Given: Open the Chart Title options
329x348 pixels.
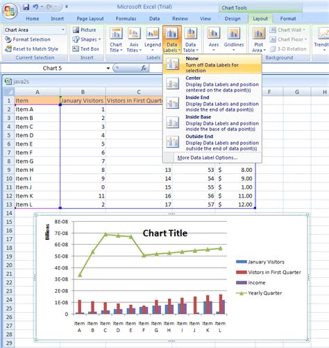Looking at the screenshot, I should [x=116, y=40].
